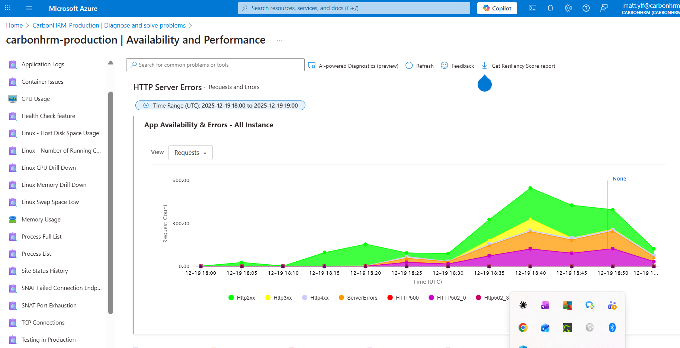Click Get Resiliency Score report

point(519,66)
